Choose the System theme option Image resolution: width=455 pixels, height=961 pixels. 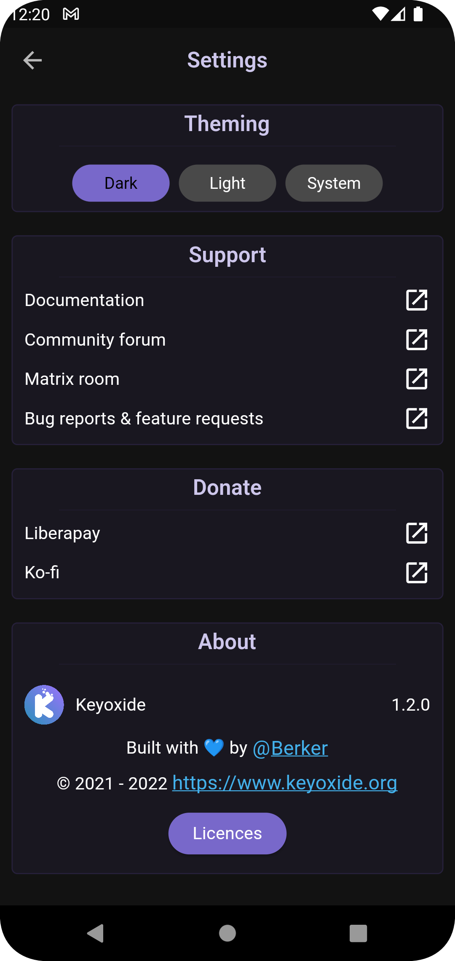tap(334, 183)
